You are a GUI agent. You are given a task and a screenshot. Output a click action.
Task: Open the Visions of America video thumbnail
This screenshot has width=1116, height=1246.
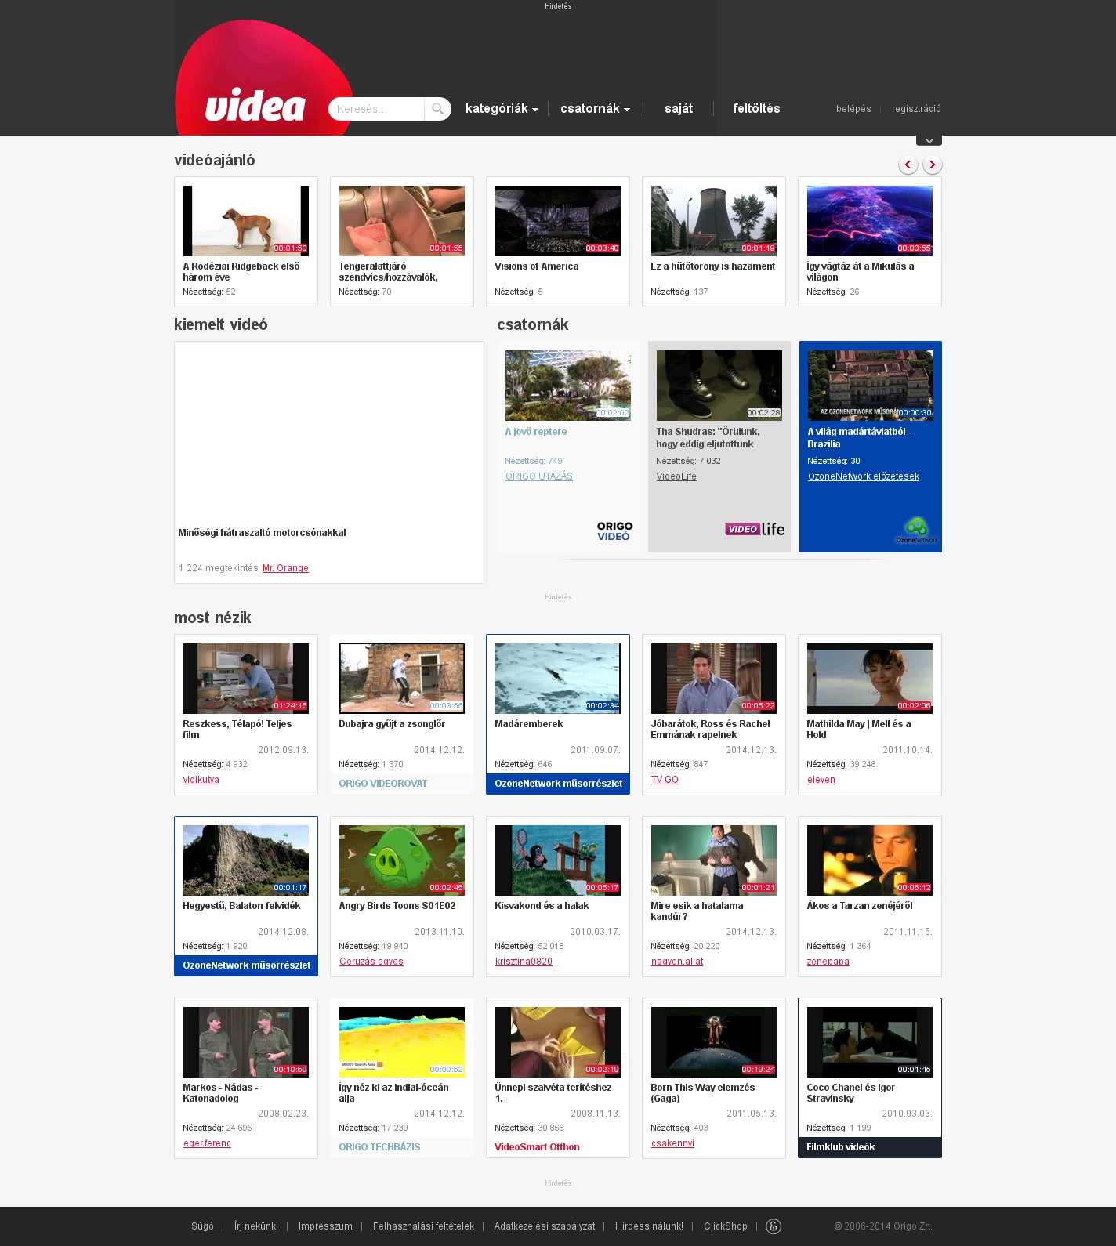[x=557, y=220]
